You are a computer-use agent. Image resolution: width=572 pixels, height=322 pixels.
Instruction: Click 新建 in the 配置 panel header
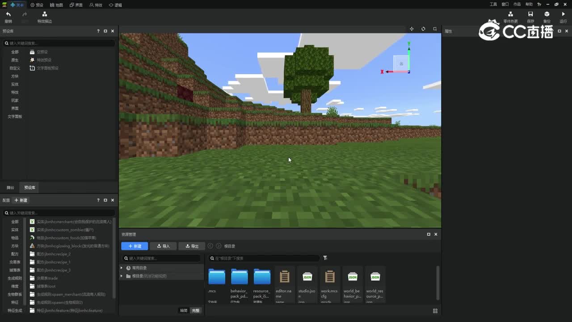click(x=21, y=200)
